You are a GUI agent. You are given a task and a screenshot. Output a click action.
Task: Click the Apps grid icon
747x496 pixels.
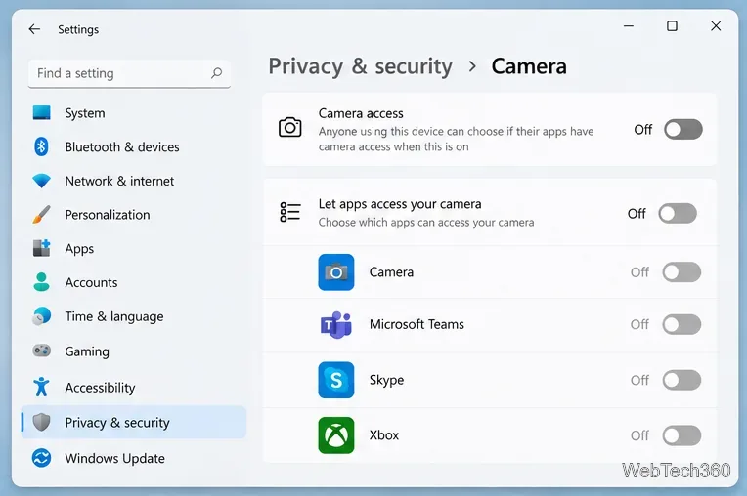coord(41,248)
